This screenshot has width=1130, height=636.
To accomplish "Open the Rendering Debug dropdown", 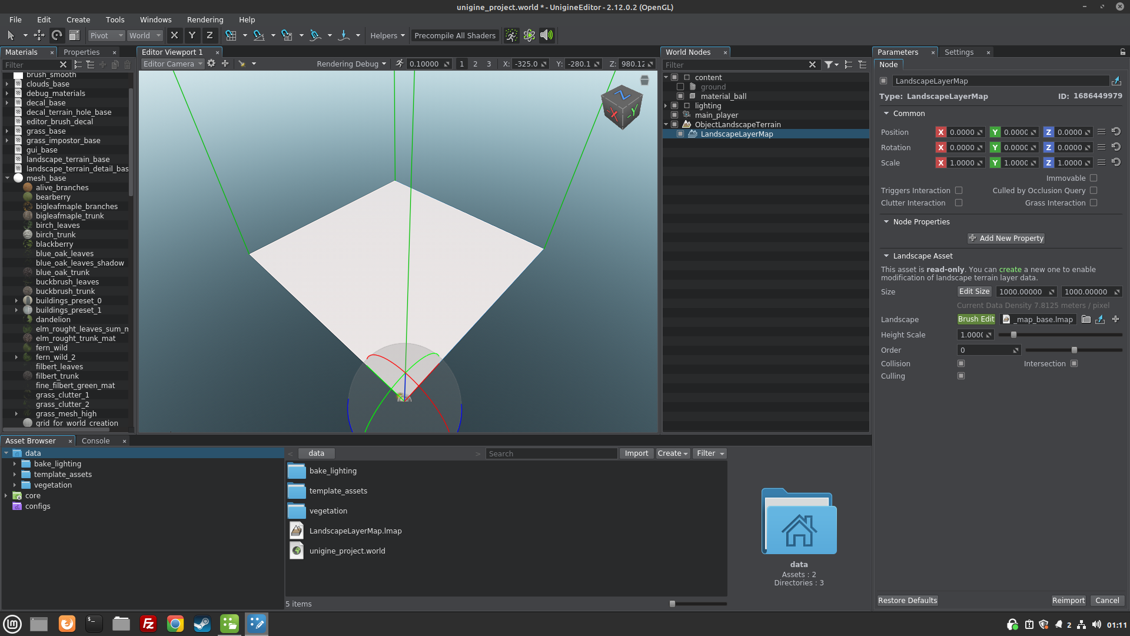I will coord(351,64).
